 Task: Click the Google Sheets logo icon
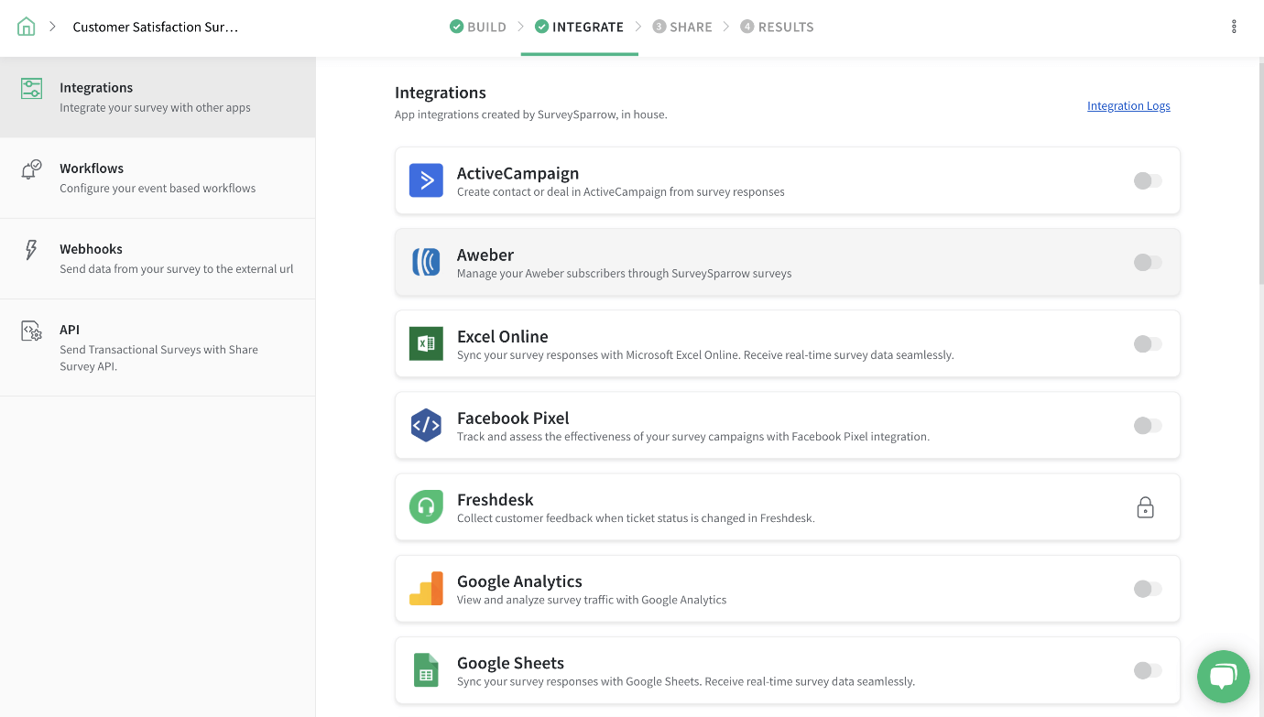[426, 670]
